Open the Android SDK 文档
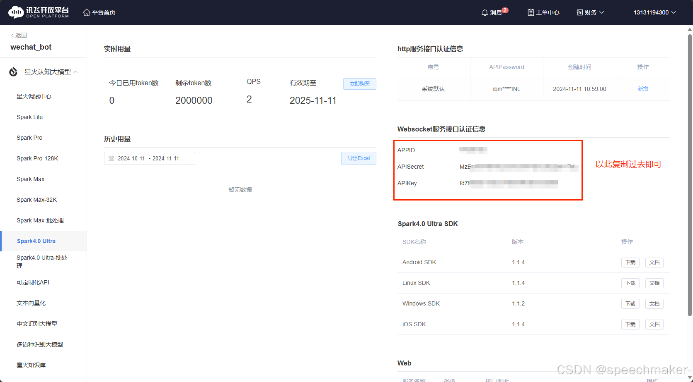Viewport: 693px width, 382px height. tap(654, 263)
